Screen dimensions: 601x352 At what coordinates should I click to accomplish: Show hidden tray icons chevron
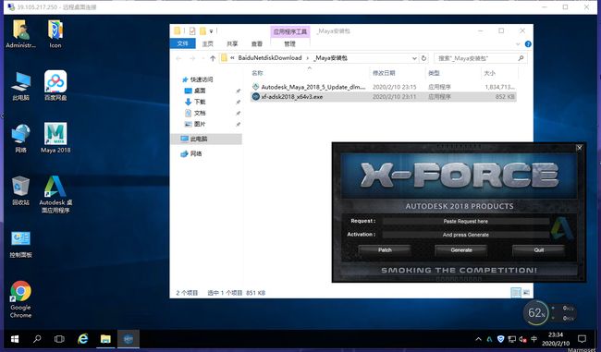click(x=478, y=339)
